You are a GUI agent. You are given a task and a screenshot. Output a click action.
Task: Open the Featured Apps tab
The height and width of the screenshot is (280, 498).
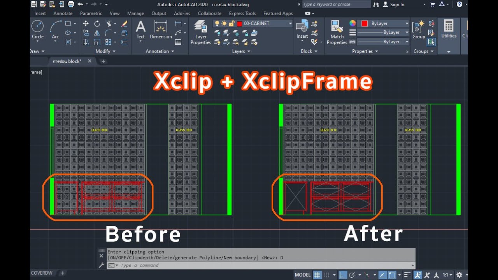(x=278, y=13)
